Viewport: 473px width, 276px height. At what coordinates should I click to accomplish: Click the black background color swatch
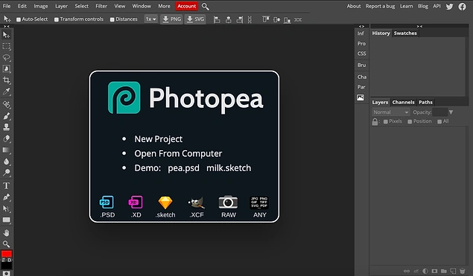point(7,265)
